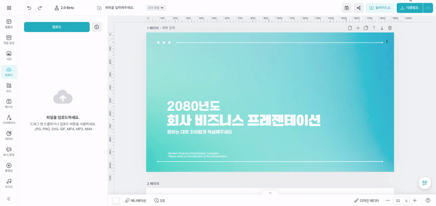Image resolution: width=436 pixels, height=206 pixels.
Task: Open the 2.0 Beta flask menu
Action: coord(64,8)
